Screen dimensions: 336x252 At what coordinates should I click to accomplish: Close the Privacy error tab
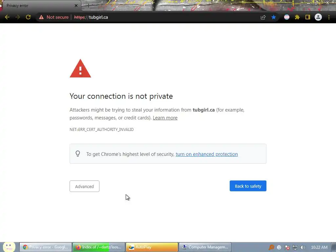[76, 6]
